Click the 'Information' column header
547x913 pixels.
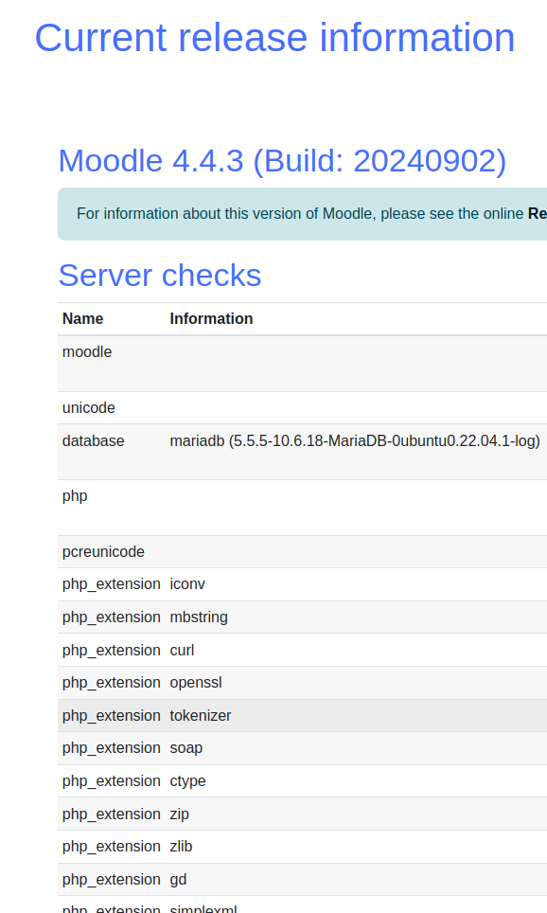coord(211,318)
